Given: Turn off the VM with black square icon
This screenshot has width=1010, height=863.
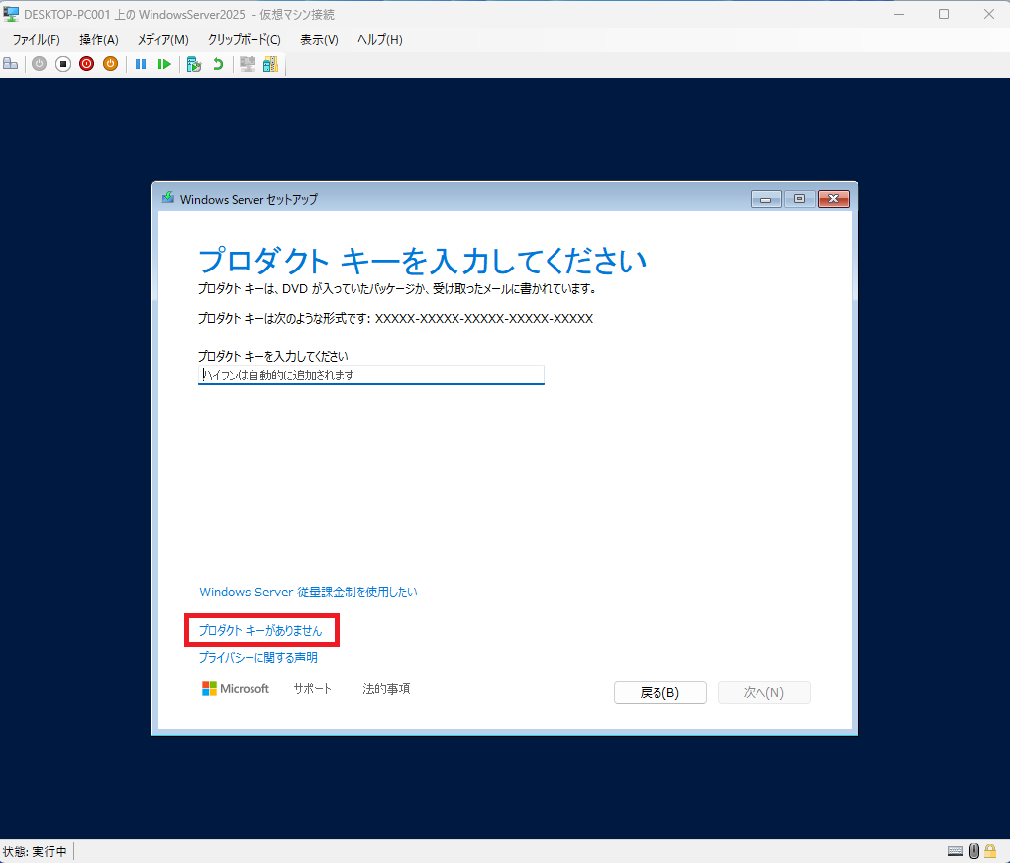Looking at the screenshot, I should click(x=63, y=64).
